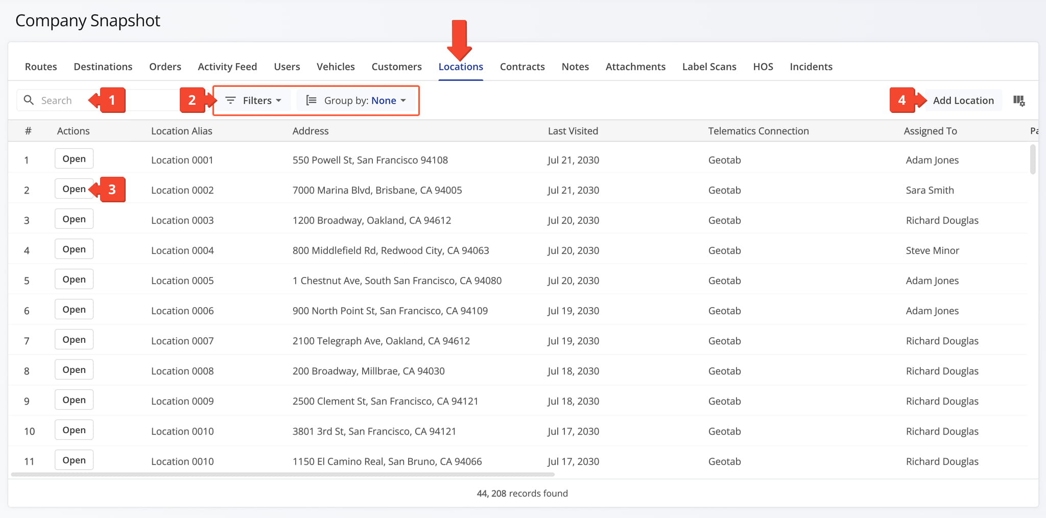Select address 7000 Marina Blvd, Brisbane
1046x518 pixels.
(377, 190)
